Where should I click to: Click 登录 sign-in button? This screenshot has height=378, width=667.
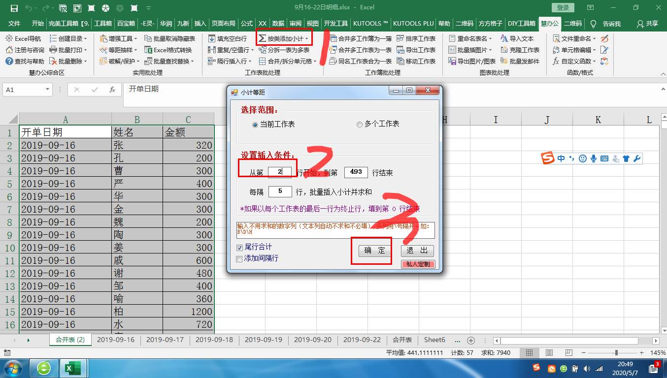click(x=563, y=8)
